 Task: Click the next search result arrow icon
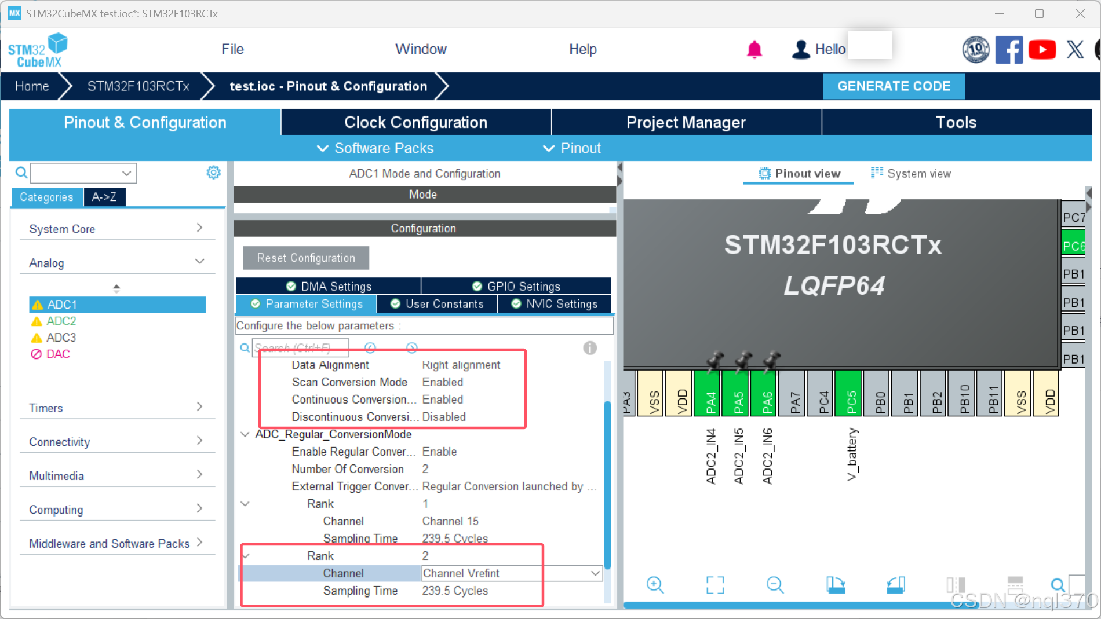(x=411, y=347)
